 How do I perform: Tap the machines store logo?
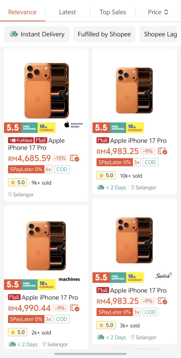70,279
